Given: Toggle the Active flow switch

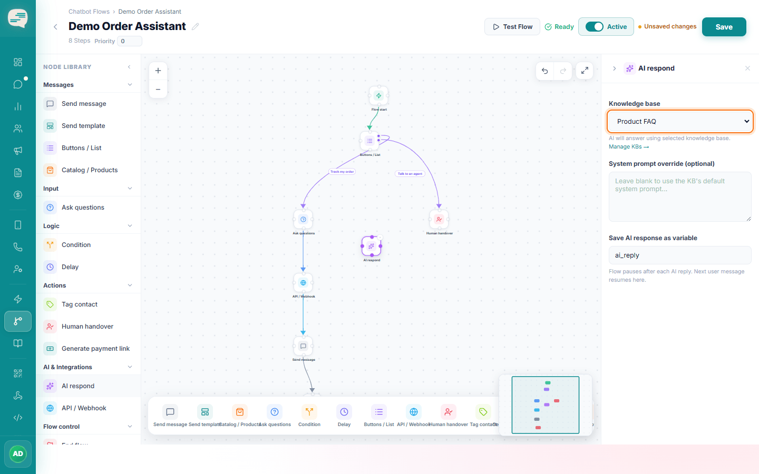Looking at the screenshot, I should tap(595, 27).
